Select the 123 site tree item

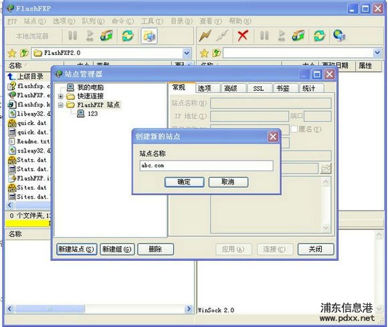pos(88,114)
